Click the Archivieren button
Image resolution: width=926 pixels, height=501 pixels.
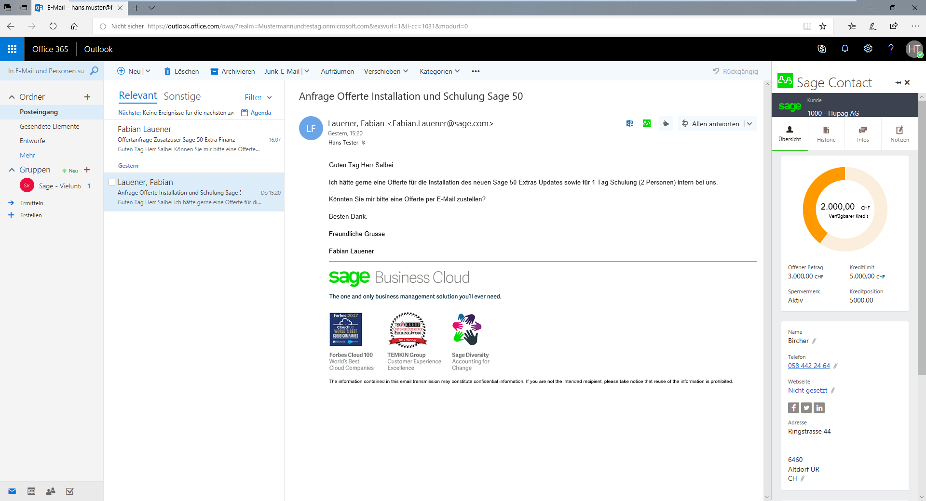[x=232, y=71]
